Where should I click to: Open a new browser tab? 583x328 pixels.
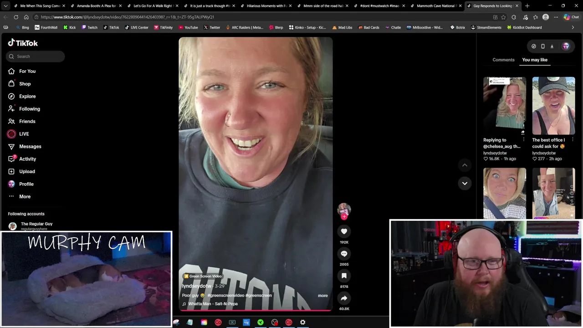pyautogui.click(x=527, y=6)
